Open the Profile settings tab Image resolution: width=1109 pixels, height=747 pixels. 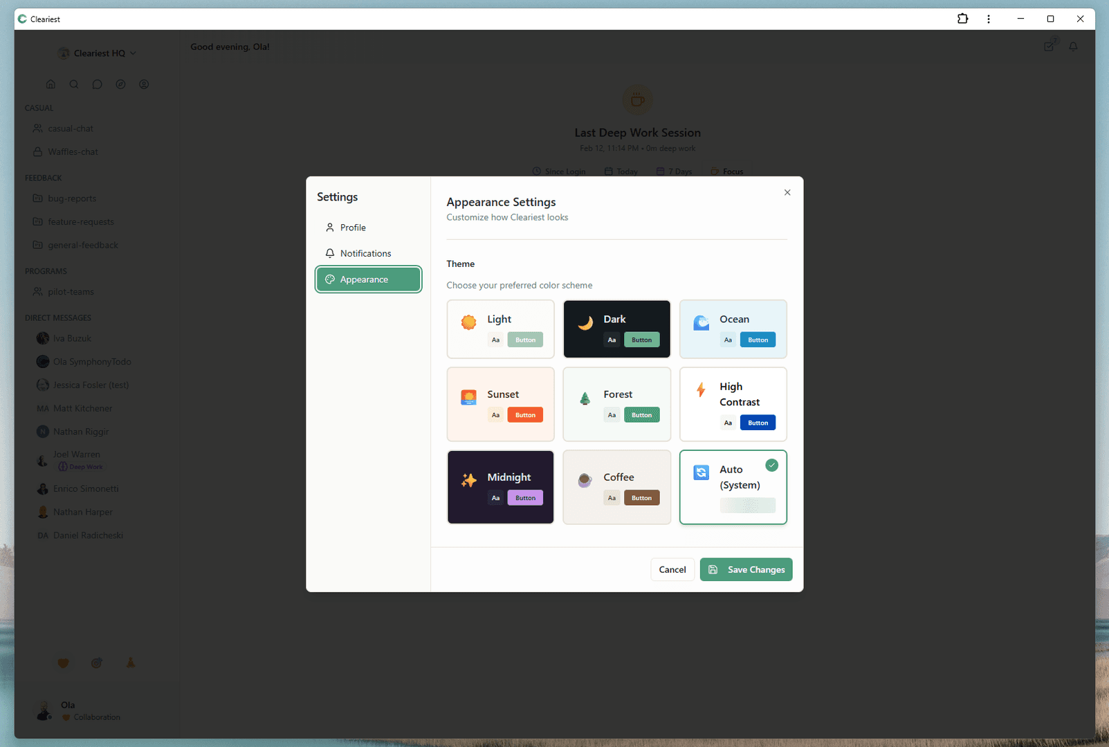353,228
